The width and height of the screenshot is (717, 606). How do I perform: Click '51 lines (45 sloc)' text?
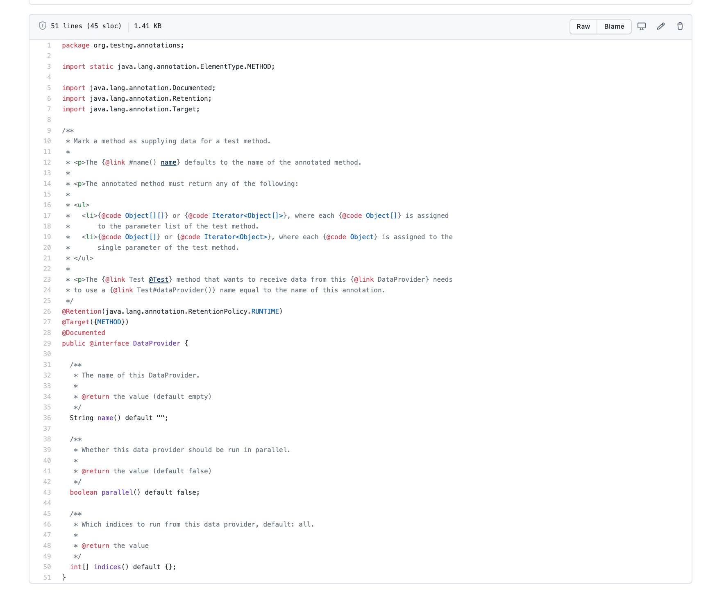(x=86, y=26)
